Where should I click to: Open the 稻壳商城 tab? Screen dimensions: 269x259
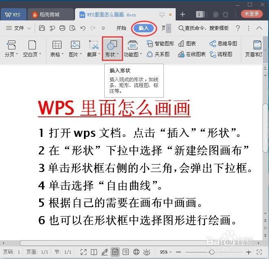point(50,15)
